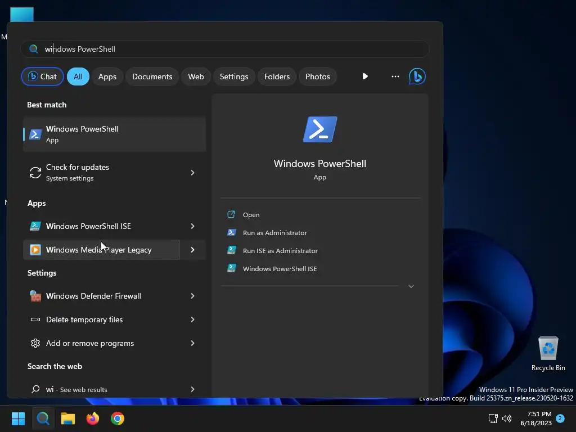The height and width of the screenshot is (432, 576).
Task: Expand Add or remove programs chevron
Action: (x=192, y=343)
